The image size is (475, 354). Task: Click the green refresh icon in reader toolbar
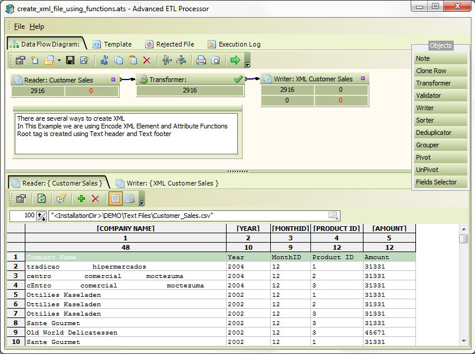[x=42, y=198]
